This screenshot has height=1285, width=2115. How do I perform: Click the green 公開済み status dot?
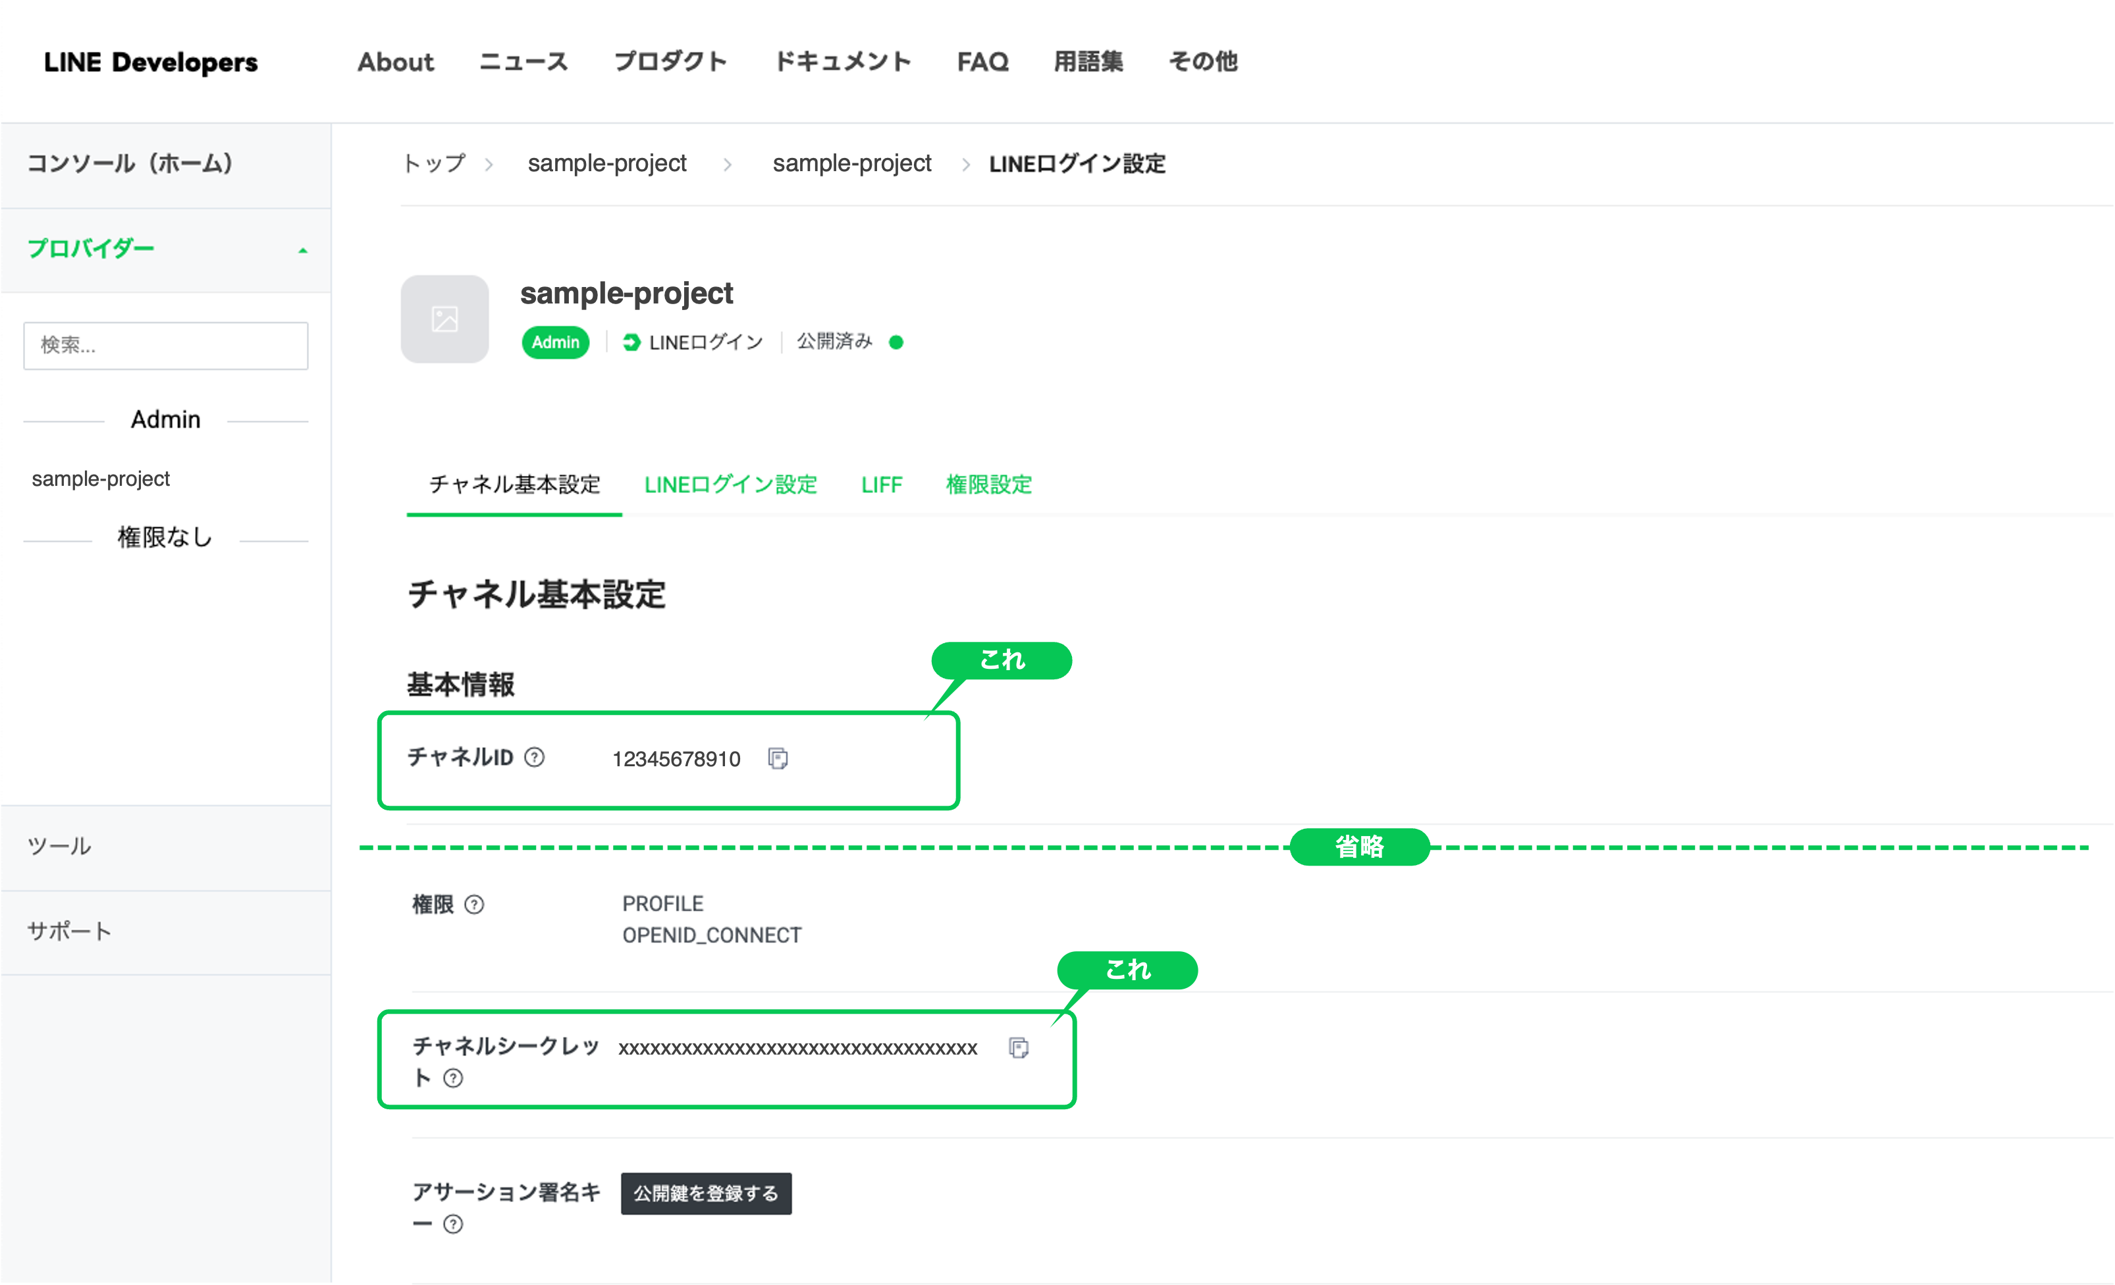(x=896, y=342)
